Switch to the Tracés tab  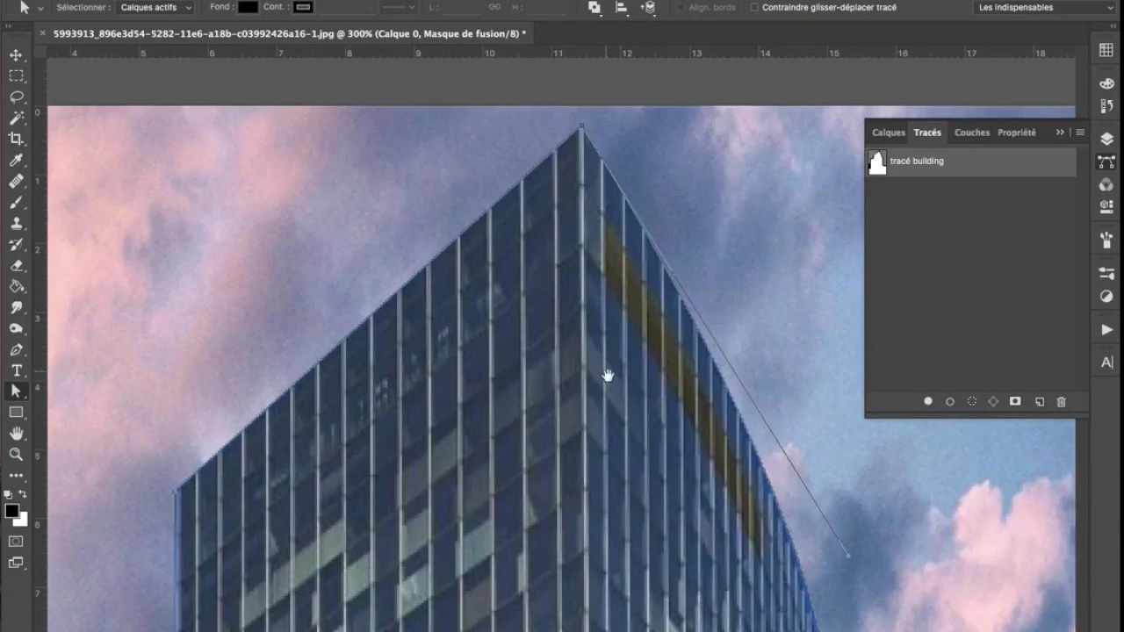click(927, 133)
